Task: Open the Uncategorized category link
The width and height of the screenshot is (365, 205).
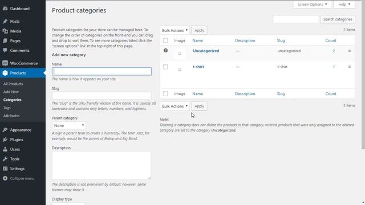Action: [x=206, y=51]
